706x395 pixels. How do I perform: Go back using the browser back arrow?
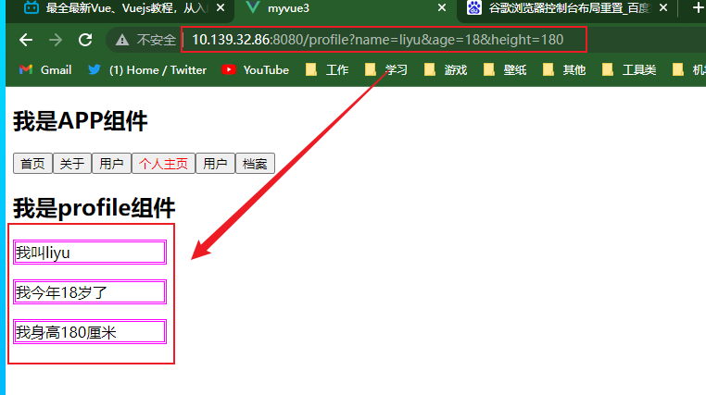pyautogui.click(x=26, y=40)
